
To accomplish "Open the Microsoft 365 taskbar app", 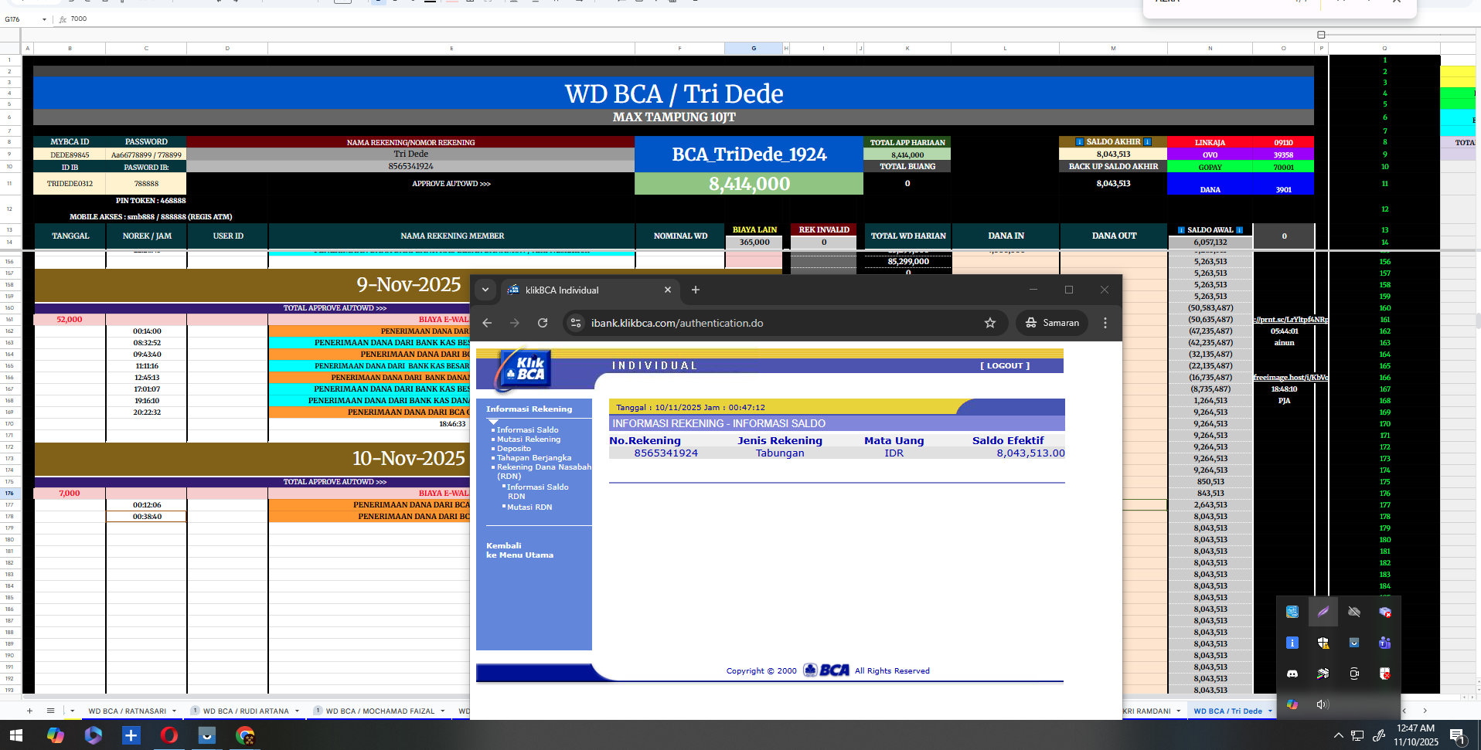I will (x=93, y=735).
